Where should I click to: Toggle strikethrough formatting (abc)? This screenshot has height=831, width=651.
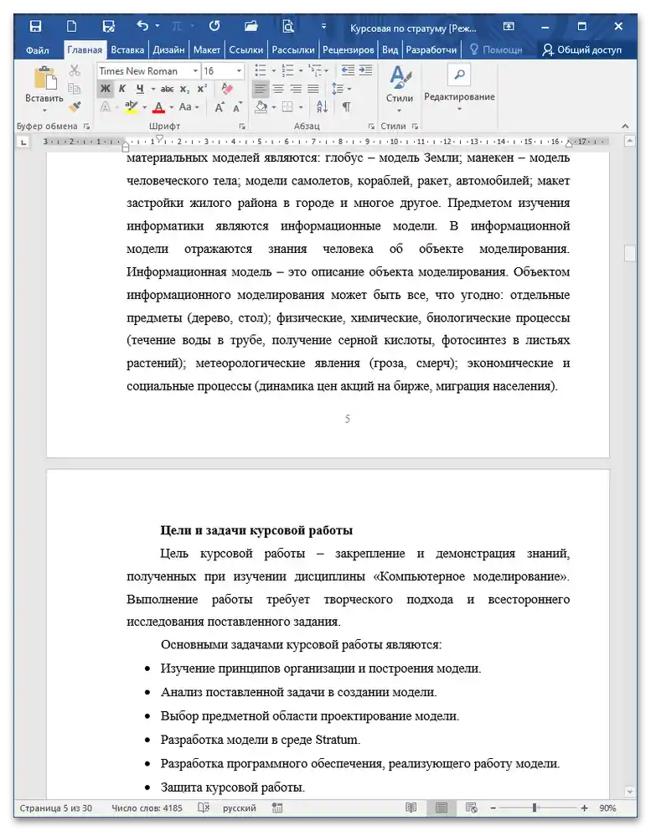click(167, 89)
